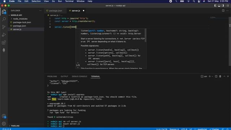Screen dimensions: 231x130
Task: Open the Go menu
Action: (x=53, y=1)
